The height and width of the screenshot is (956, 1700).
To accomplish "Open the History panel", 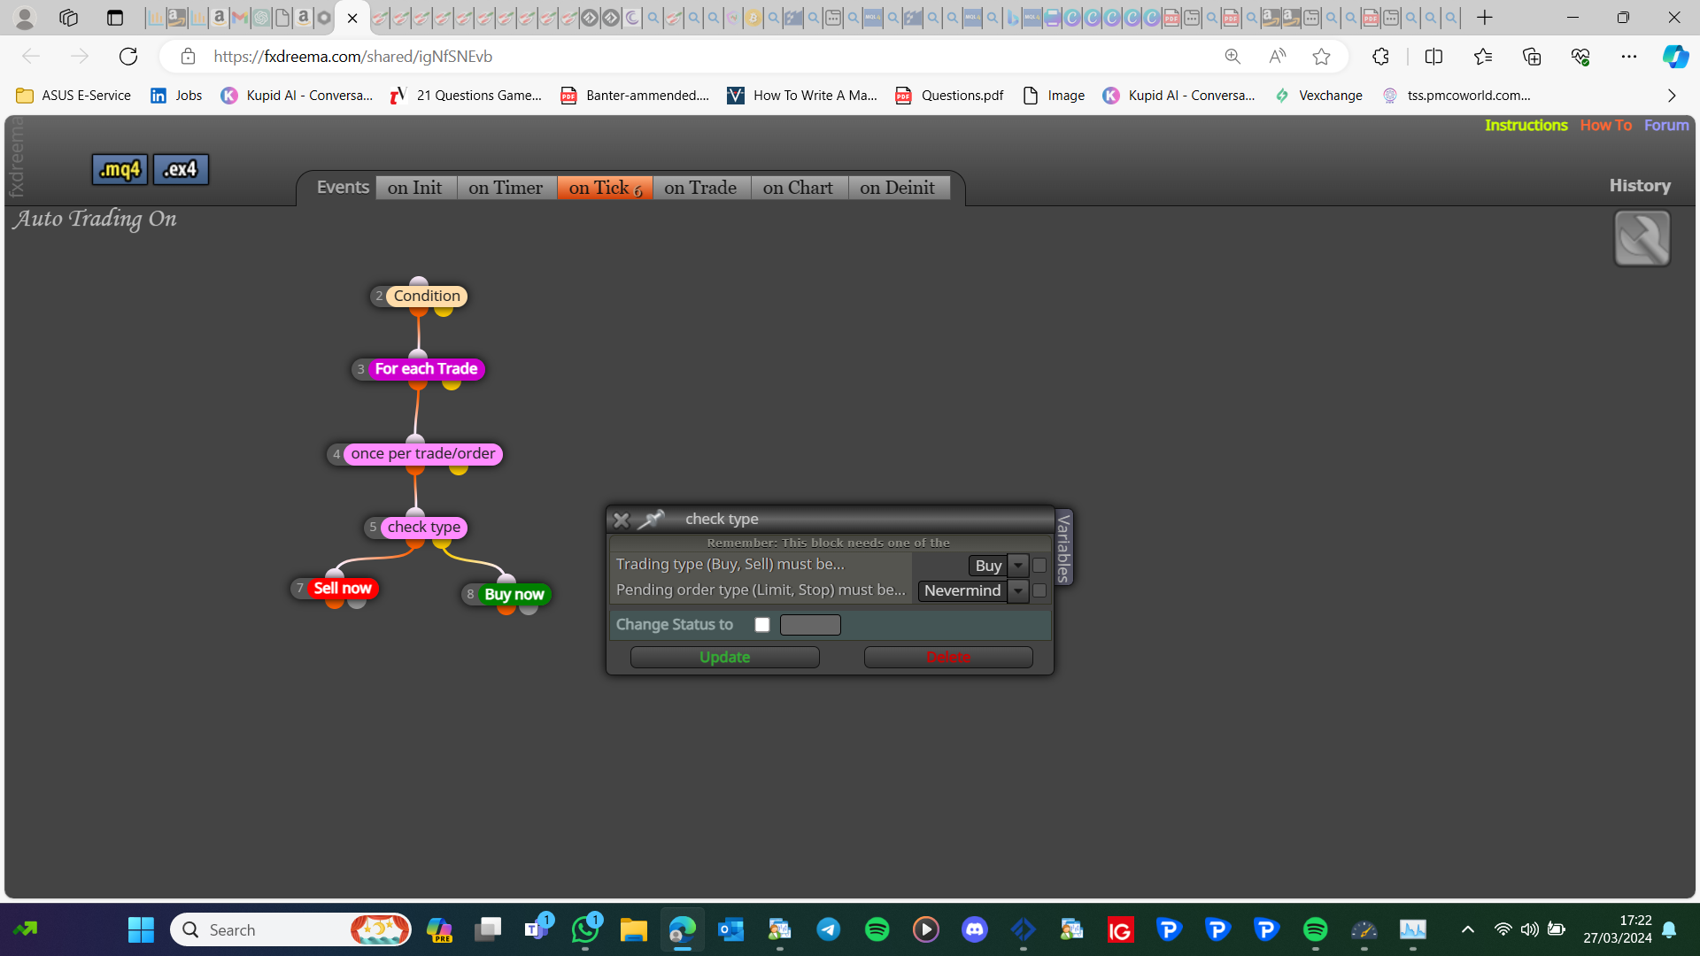I will [1640, 186].
